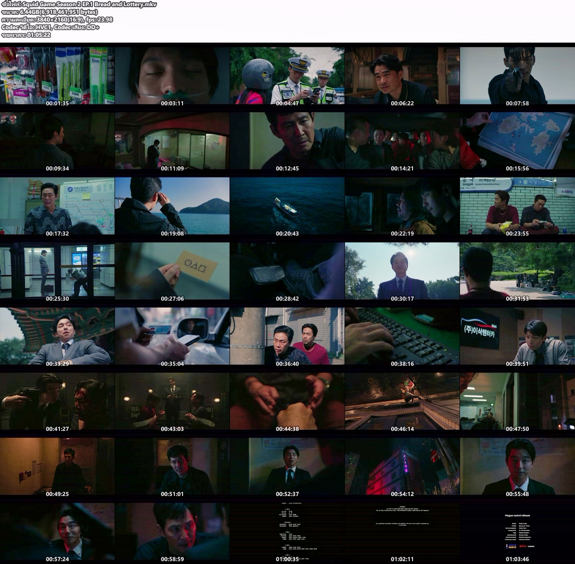Image resolution: width=575 pixels, height=564 pixels.
Task: Select the thumbnail stamped 00:06:22
Action: (402, 76)
